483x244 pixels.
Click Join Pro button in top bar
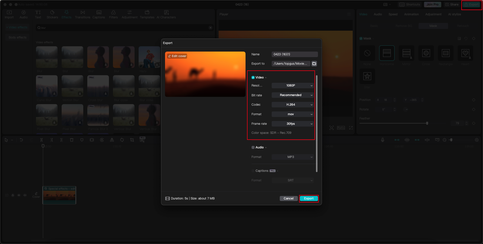432,5
